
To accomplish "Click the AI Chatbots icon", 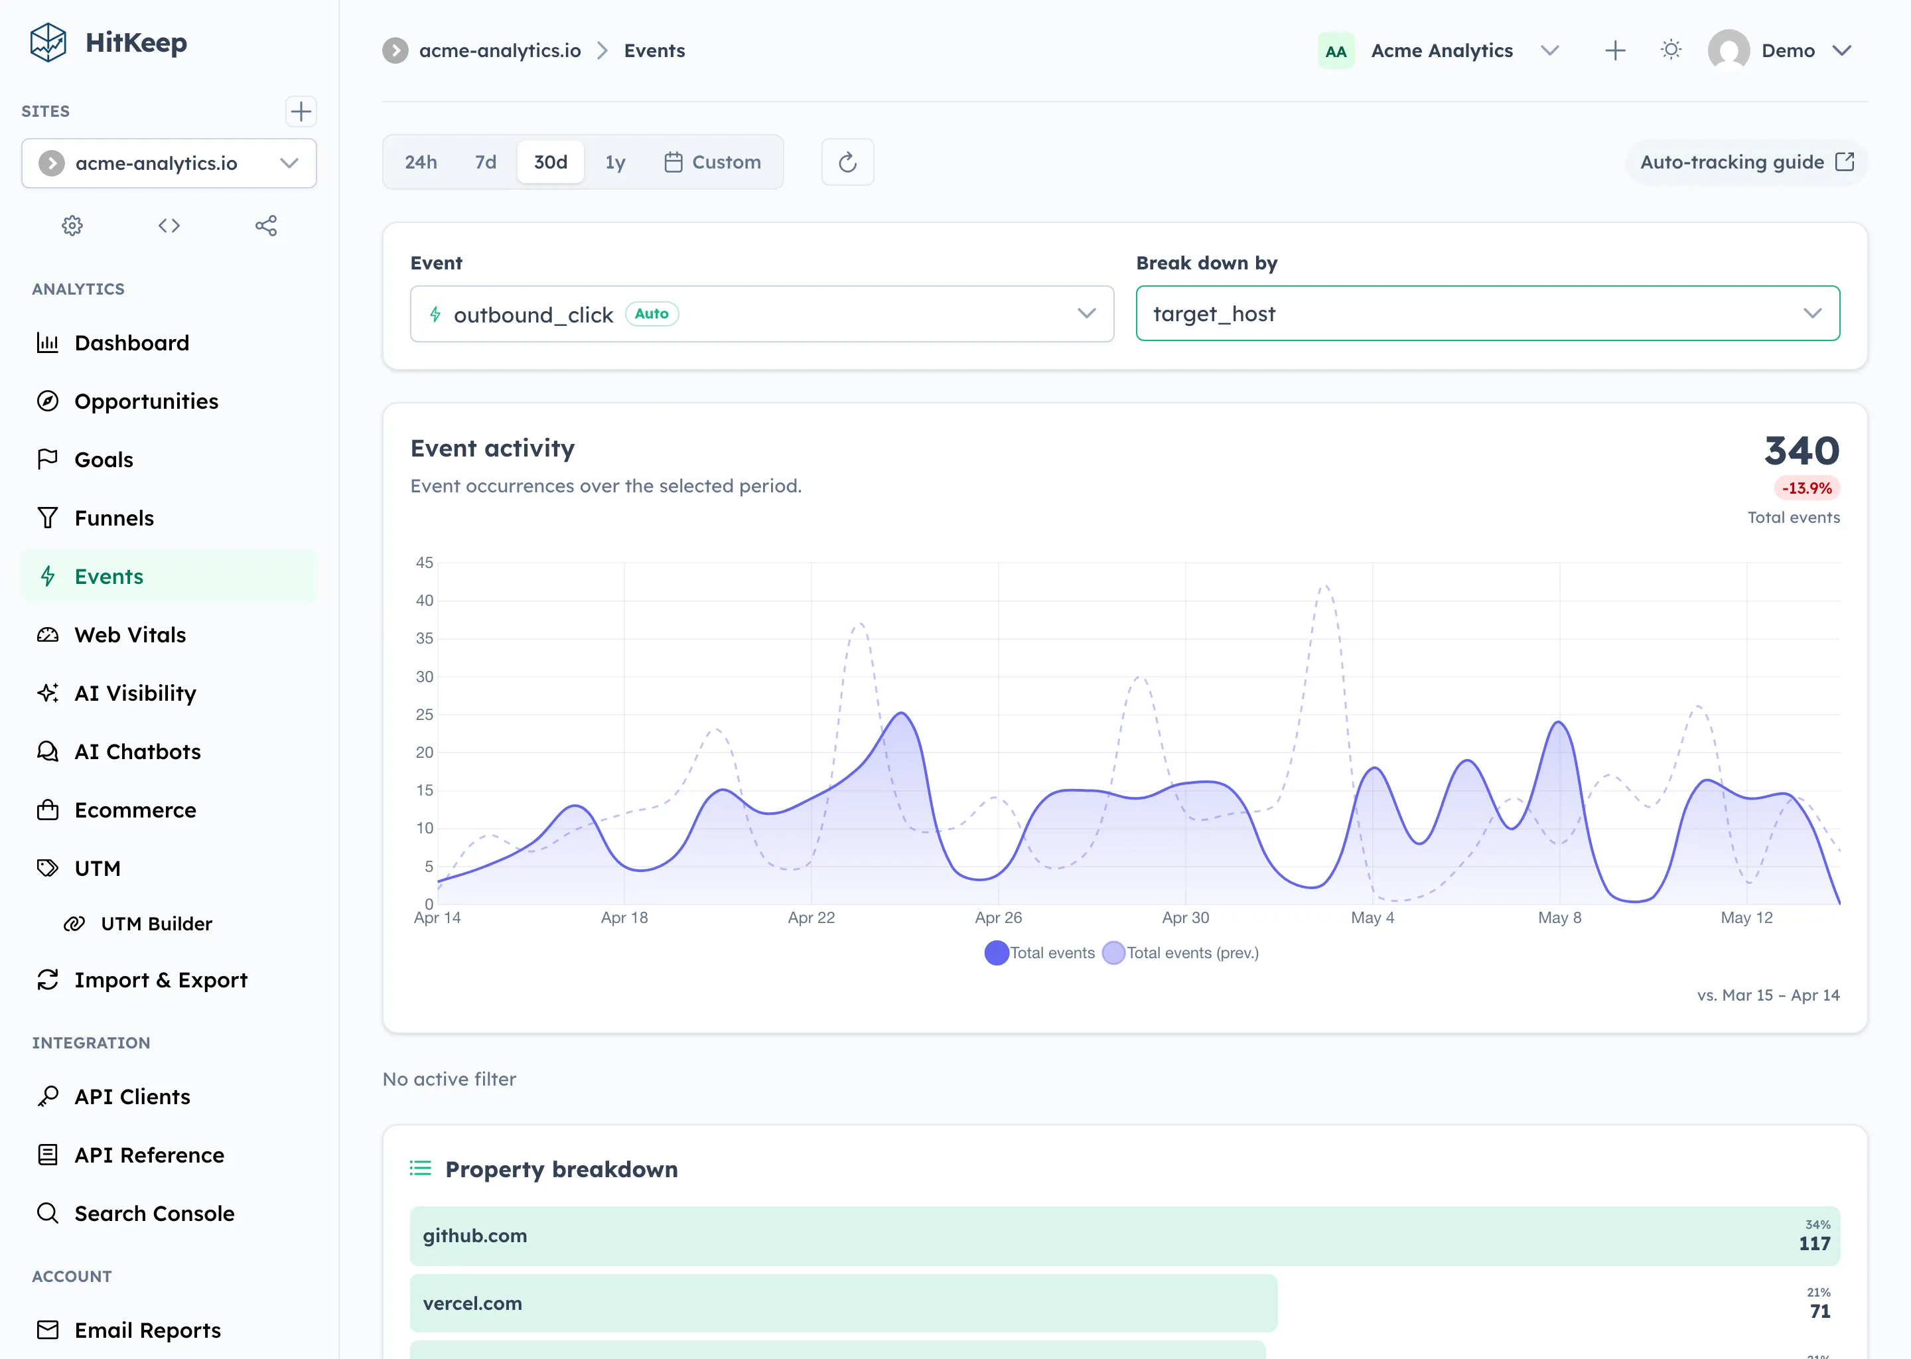I will [x=48, y=751].
